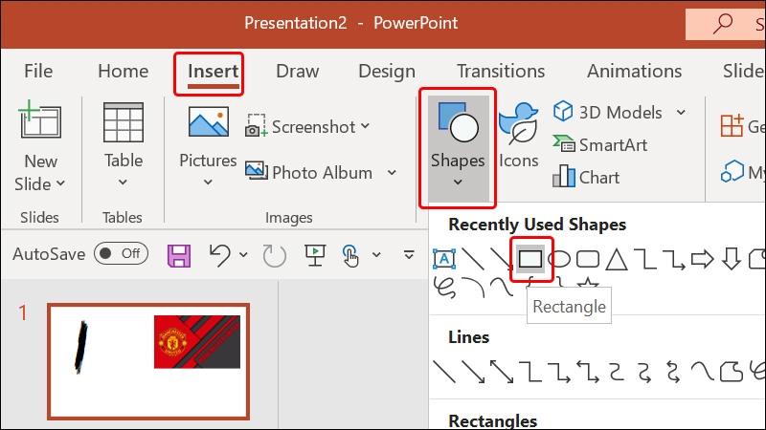Click the 3D Models button
Image resolution: width=766 pixels, height=430 pixels.
(x=608, y=112)
